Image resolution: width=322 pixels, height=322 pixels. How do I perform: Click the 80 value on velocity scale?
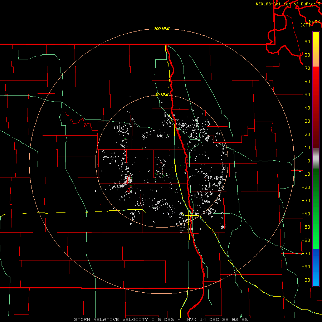tap(307, 55)
